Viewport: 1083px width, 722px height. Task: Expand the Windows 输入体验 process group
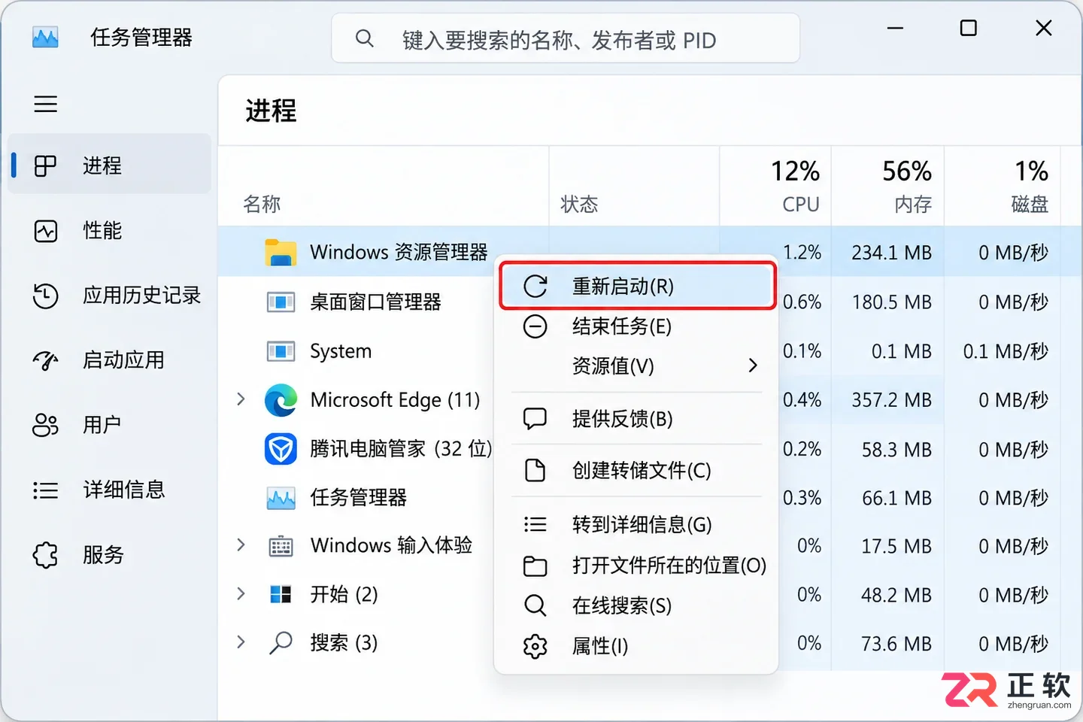coord(241,545)
